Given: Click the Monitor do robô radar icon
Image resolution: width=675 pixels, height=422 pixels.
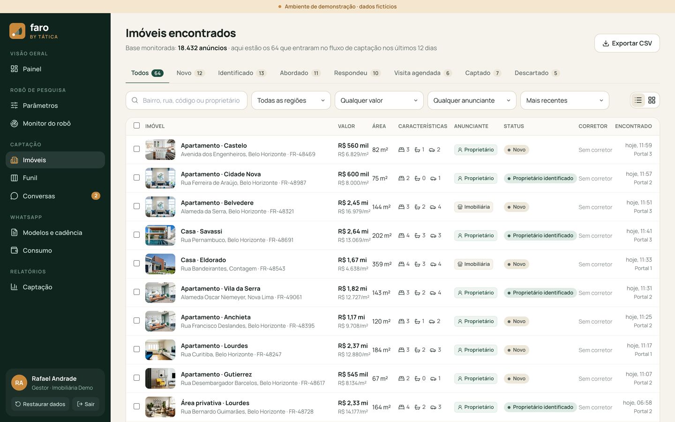Looking at the screenshot, I should point(15,123).
